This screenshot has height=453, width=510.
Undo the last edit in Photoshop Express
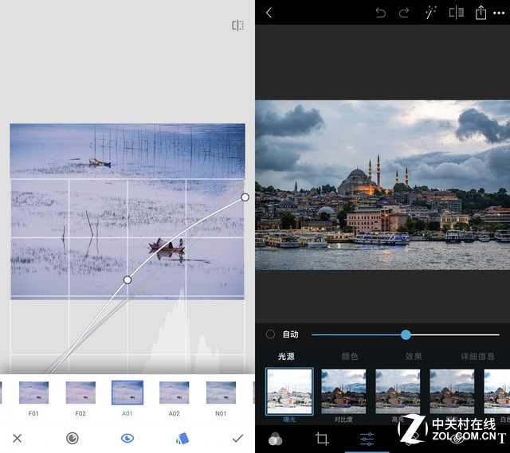(x=381, y=13)
